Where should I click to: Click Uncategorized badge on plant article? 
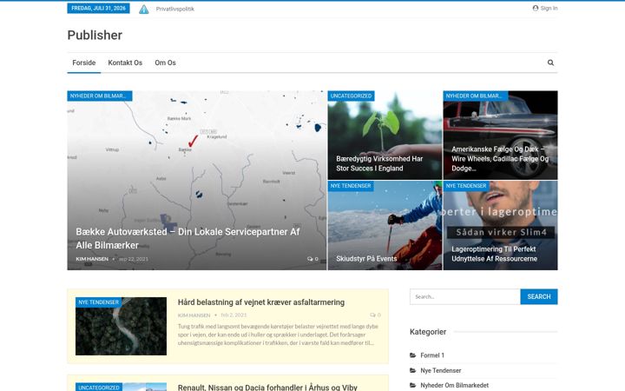(352, 96)
